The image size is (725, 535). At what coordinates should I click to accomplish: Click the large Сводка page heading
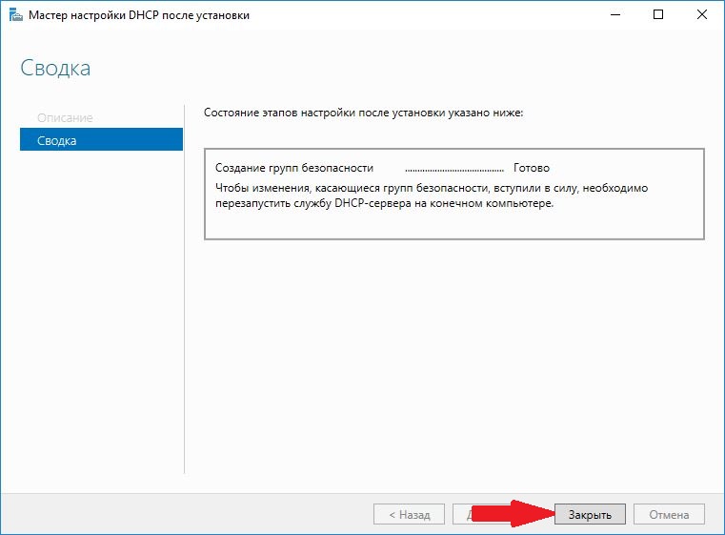point(55,69)
